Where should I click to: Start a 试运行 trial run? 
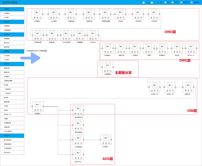pos(175,3)
